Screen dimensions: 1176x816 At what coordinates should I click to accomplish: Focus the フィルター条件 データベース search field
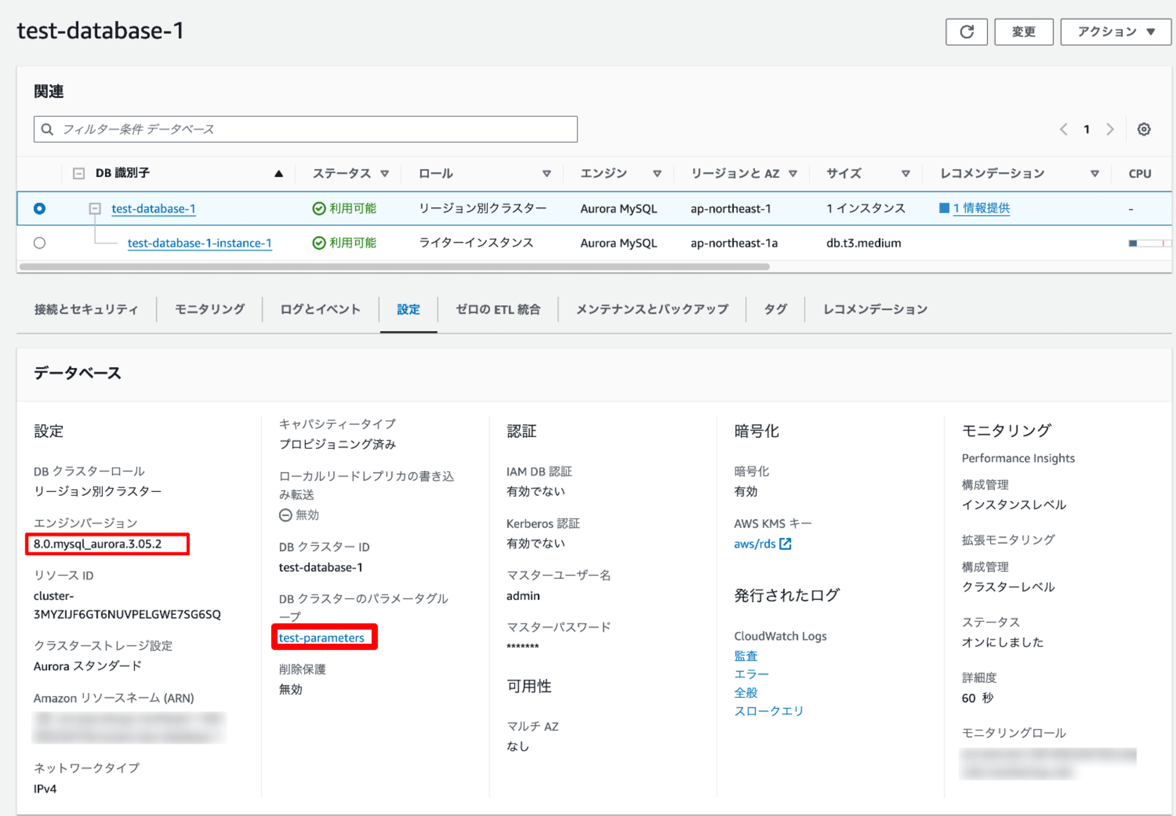click(306, 129)
